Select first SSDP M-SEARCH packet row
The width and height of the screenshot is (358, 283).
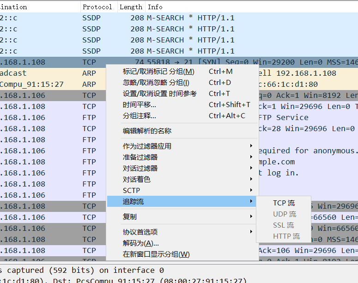click(x=179, y=18)
